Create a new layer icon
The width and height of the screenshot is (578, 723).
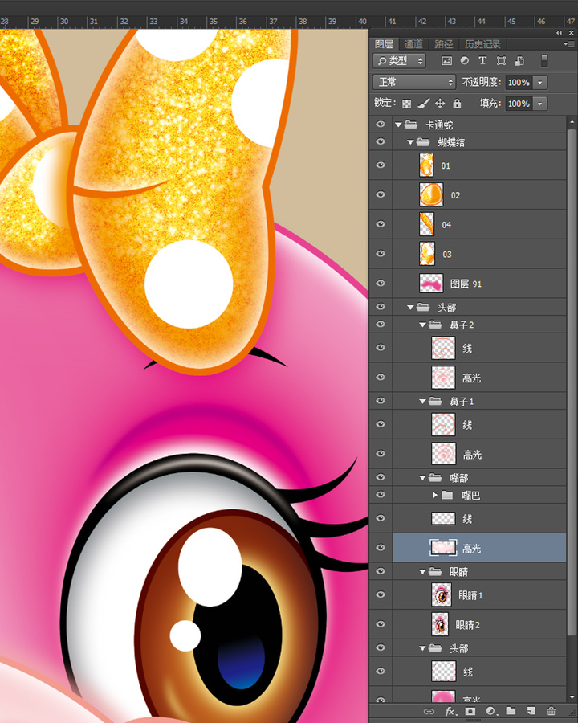coord(531,711)
